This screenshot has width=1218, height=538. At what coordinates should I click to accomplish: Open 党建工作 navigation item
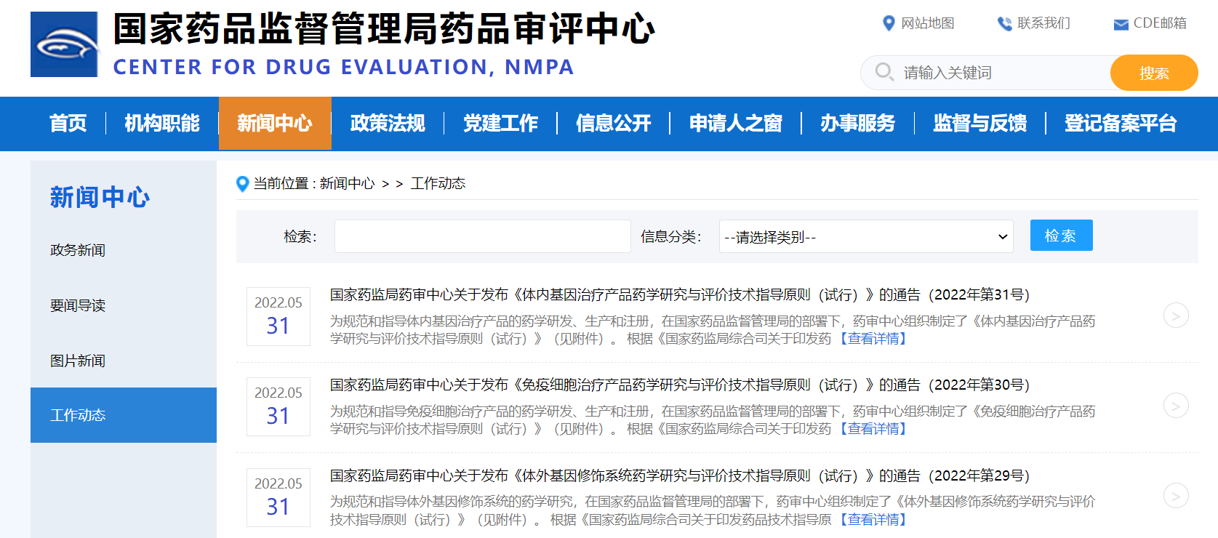click(x=500, y=124)
